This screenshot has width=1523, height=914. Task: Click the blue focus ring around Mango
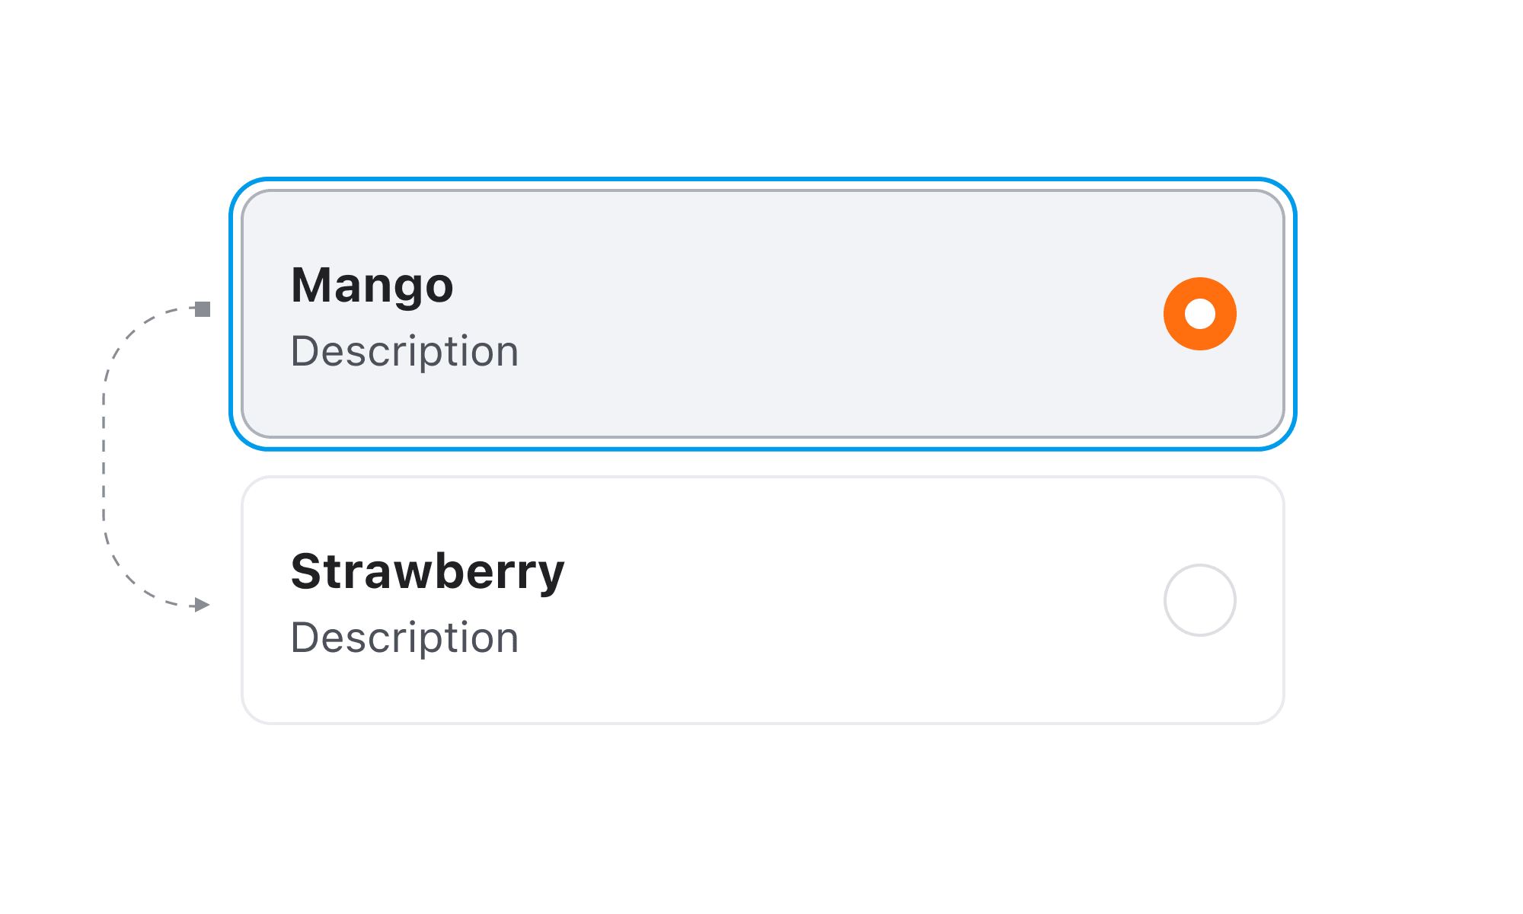[761, 180]
